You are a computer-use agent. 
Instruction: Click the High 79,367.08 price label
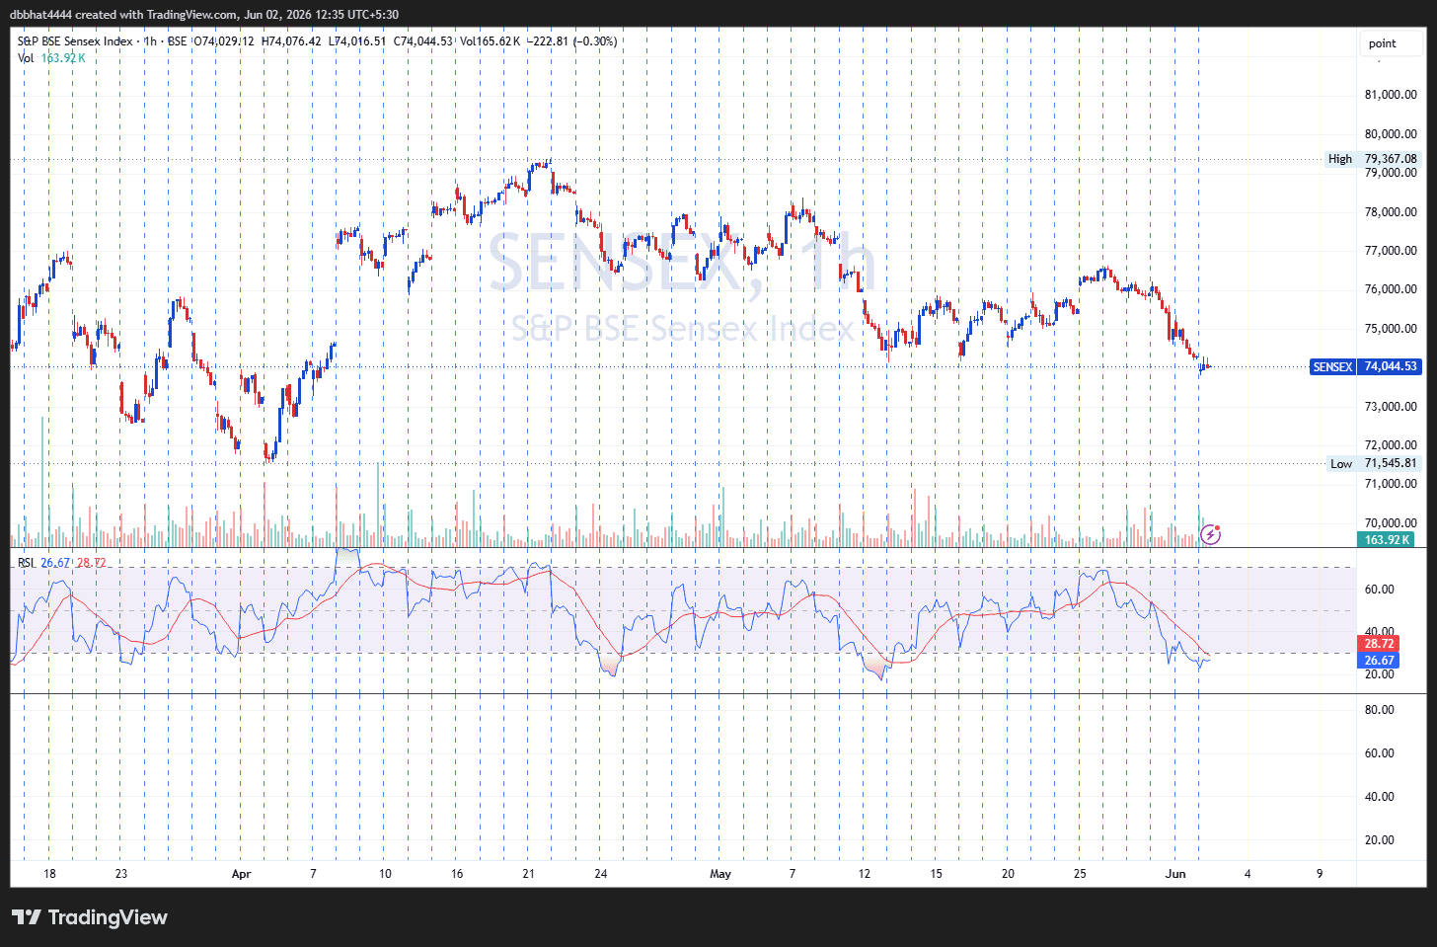pos(1373,159)
